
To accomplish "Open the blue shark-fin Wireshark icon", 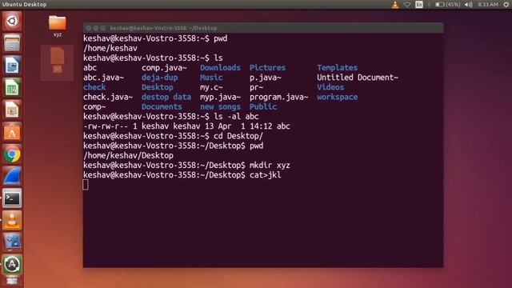I will (12, 176).
